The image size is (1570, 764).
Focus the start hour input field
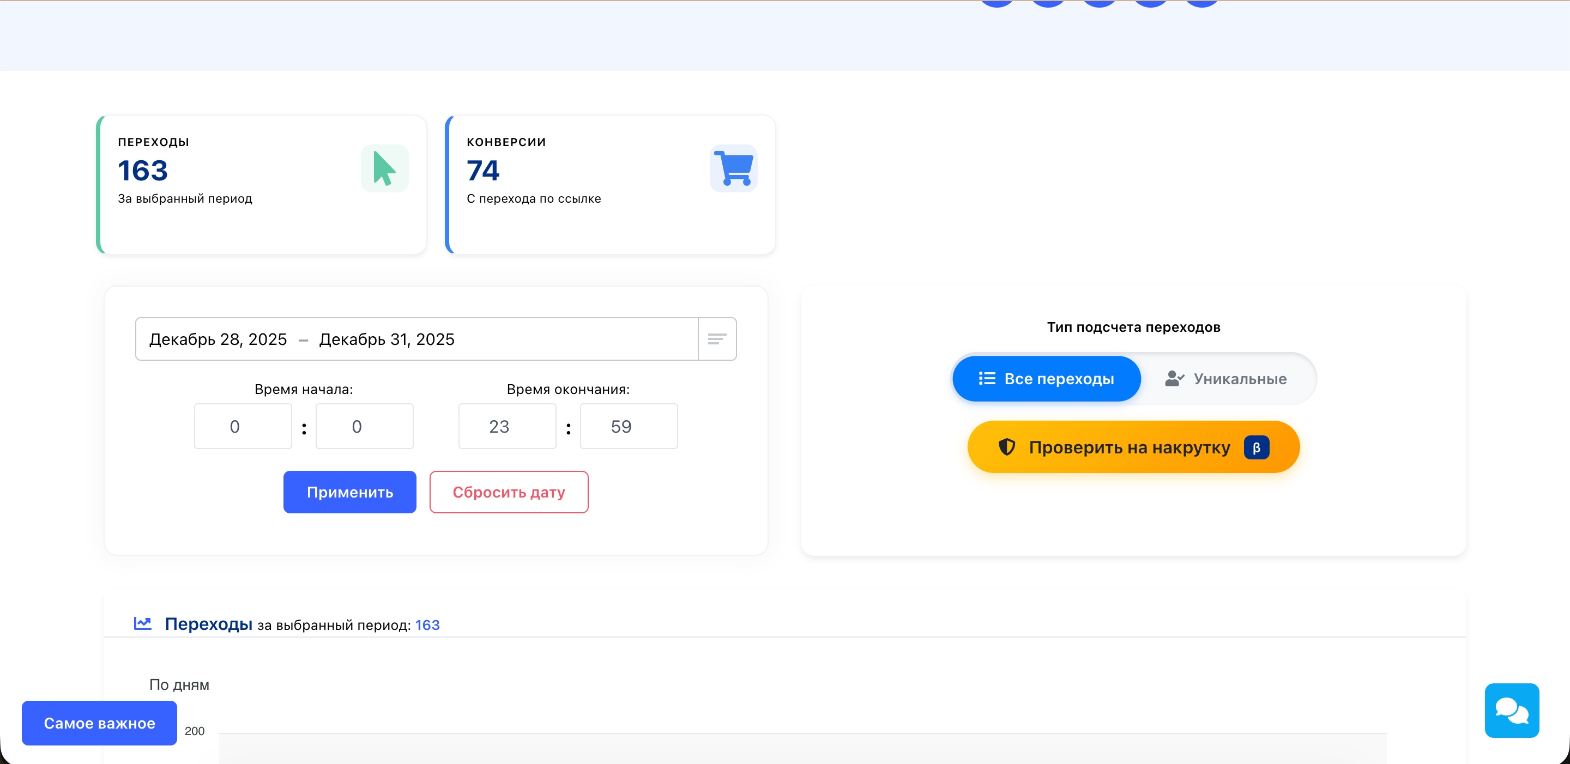coord(243,427)
